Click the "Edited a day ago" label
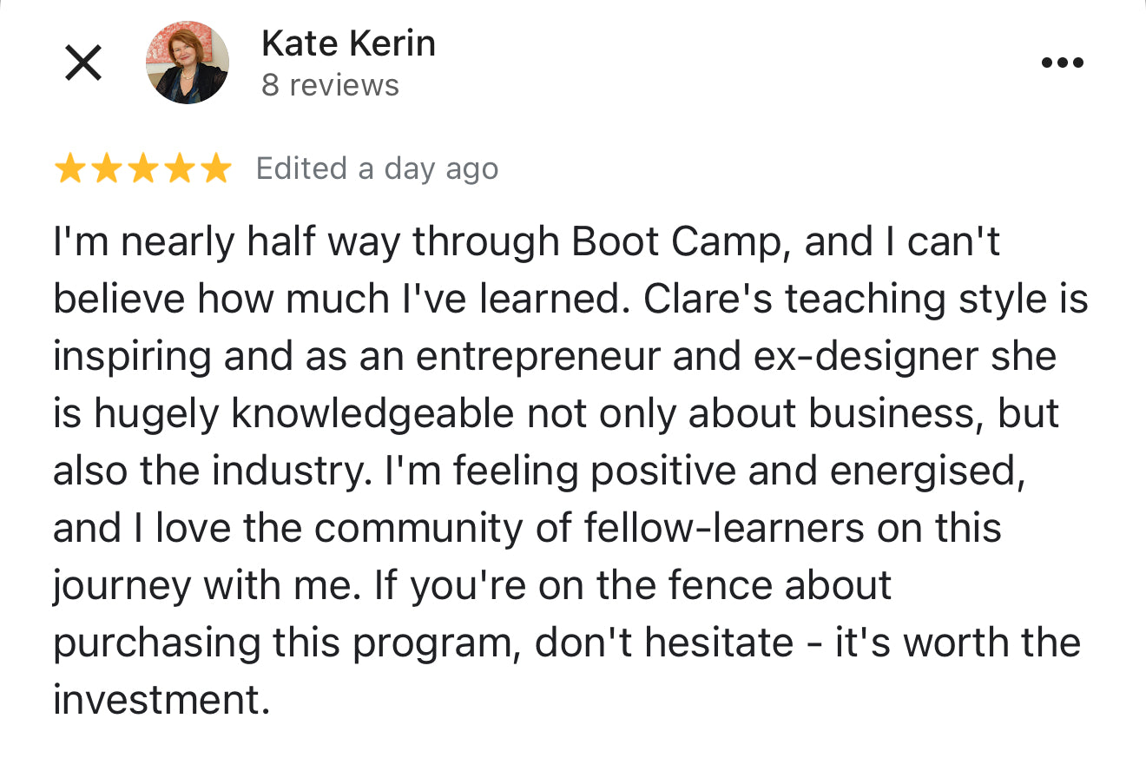 (x=378, y=168)
